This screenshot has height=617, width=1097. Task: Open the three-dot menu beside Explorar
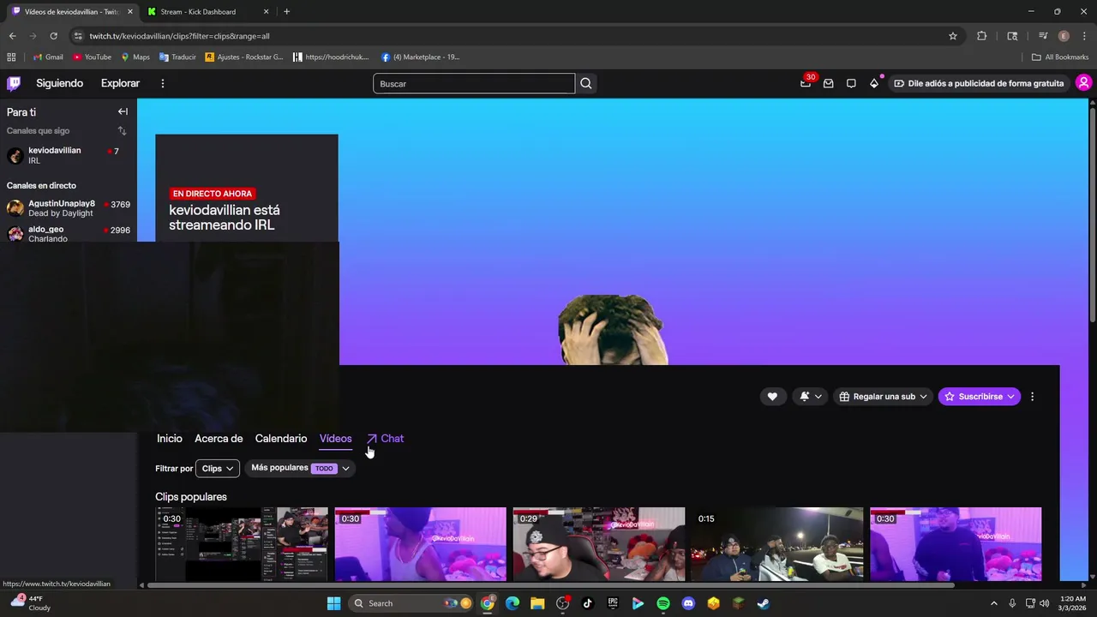tap(162, 83)
